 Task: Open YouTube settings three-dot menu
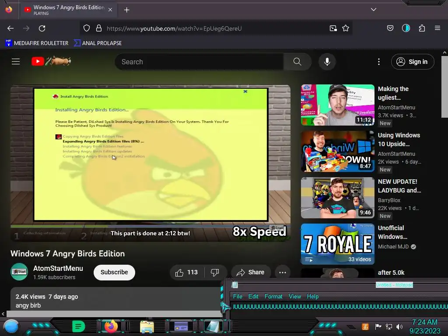[x=379, y=62]
